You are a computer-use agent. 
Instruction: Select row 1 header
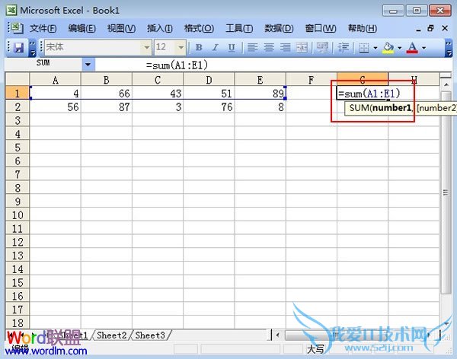click(x=18, y=93)
